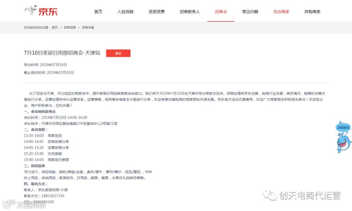Image resolution: width=352 pixels, height=211 pixels.
Task: Click the 14:45-15:20 运营政策分享 row
Action: [x=46, y=148]
